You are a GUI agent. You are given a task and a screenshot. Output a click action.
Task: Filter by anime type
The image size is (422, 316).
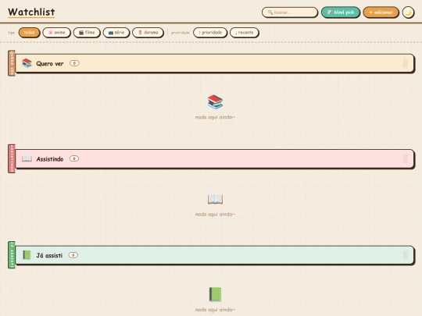coord(56,33)
